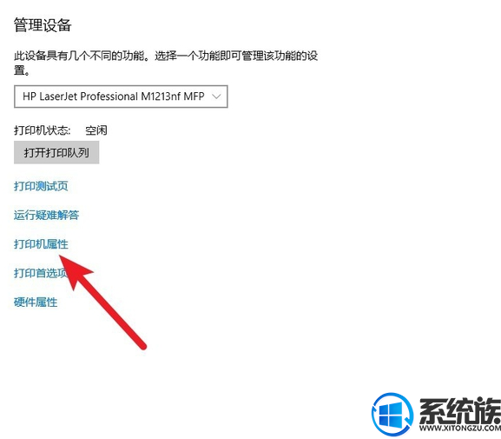Select the 打印首选项 link
The height and width of the screenshot is (439, 501).
41,273
